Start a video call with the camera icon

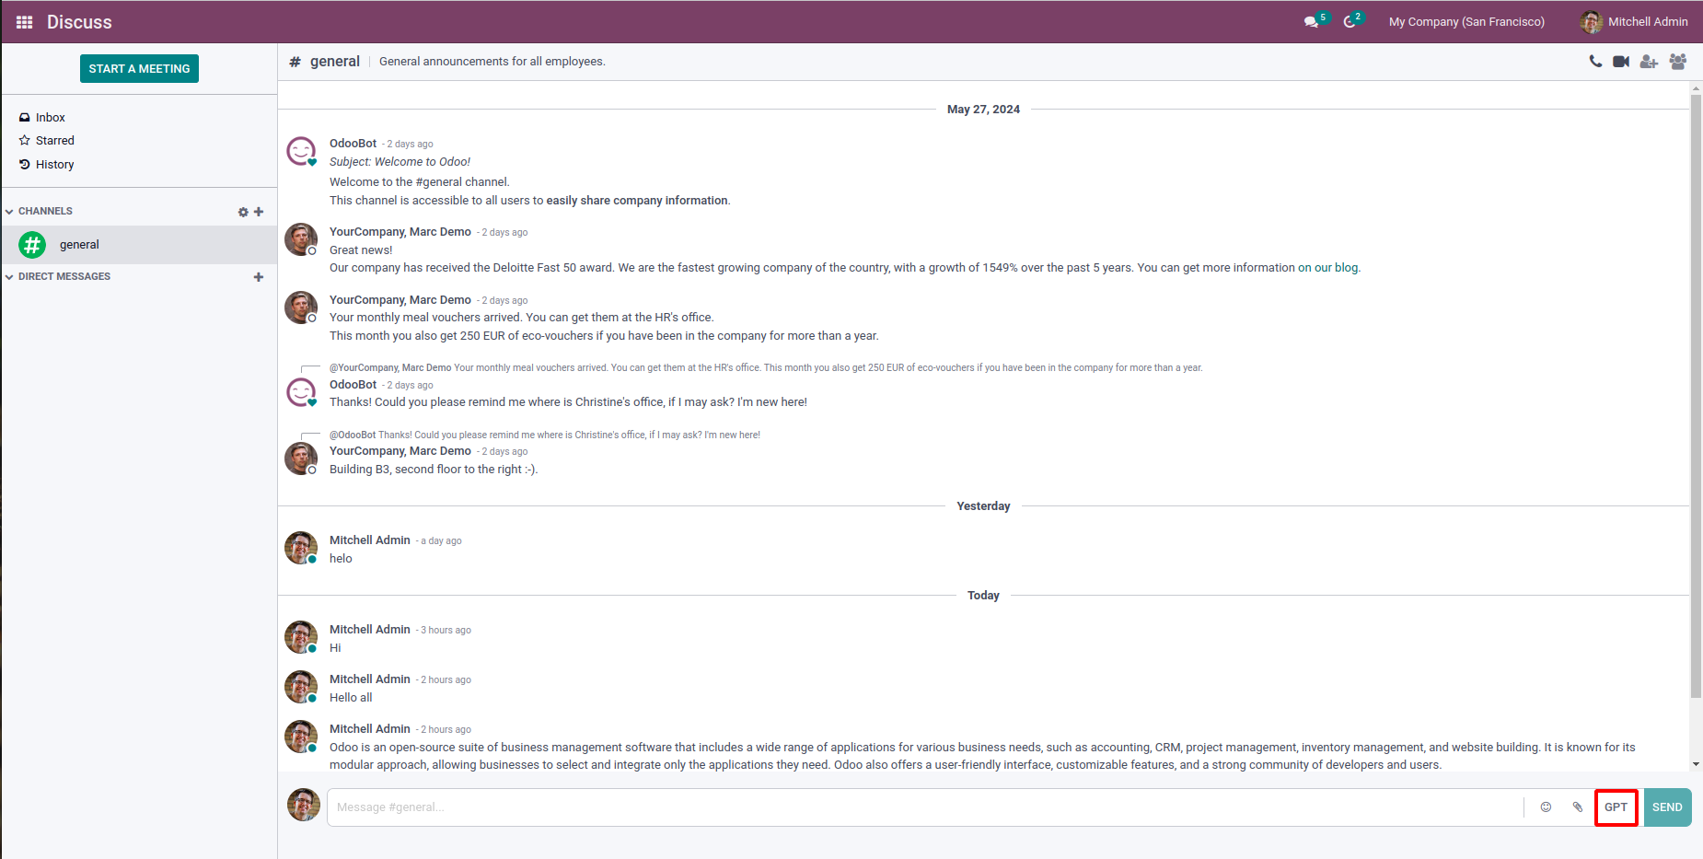[1621, 62]
